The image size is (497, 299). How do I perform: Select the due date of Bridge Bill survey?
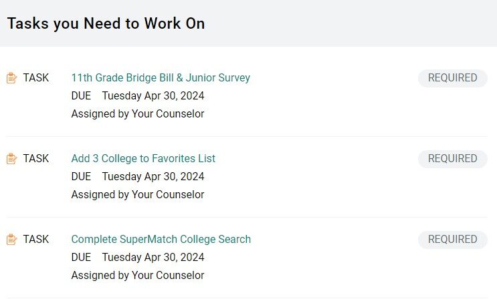[153, 96]
